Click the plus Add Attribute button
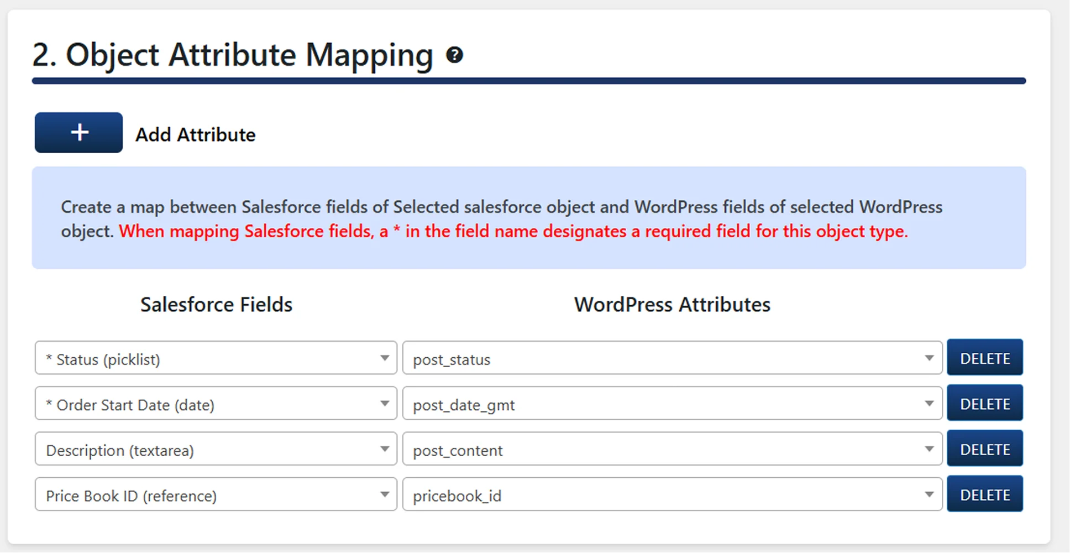Screen dimensions: 1070x553 coord(78,133)
